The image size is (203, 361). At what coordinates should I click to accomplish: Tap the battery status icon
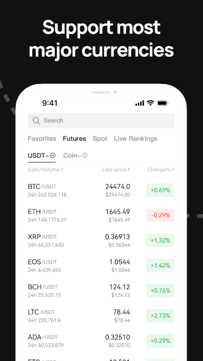point(163,103)
